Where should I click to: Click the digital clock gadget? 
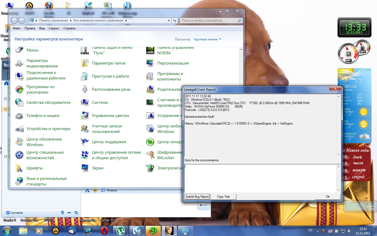tap(354, 27)
